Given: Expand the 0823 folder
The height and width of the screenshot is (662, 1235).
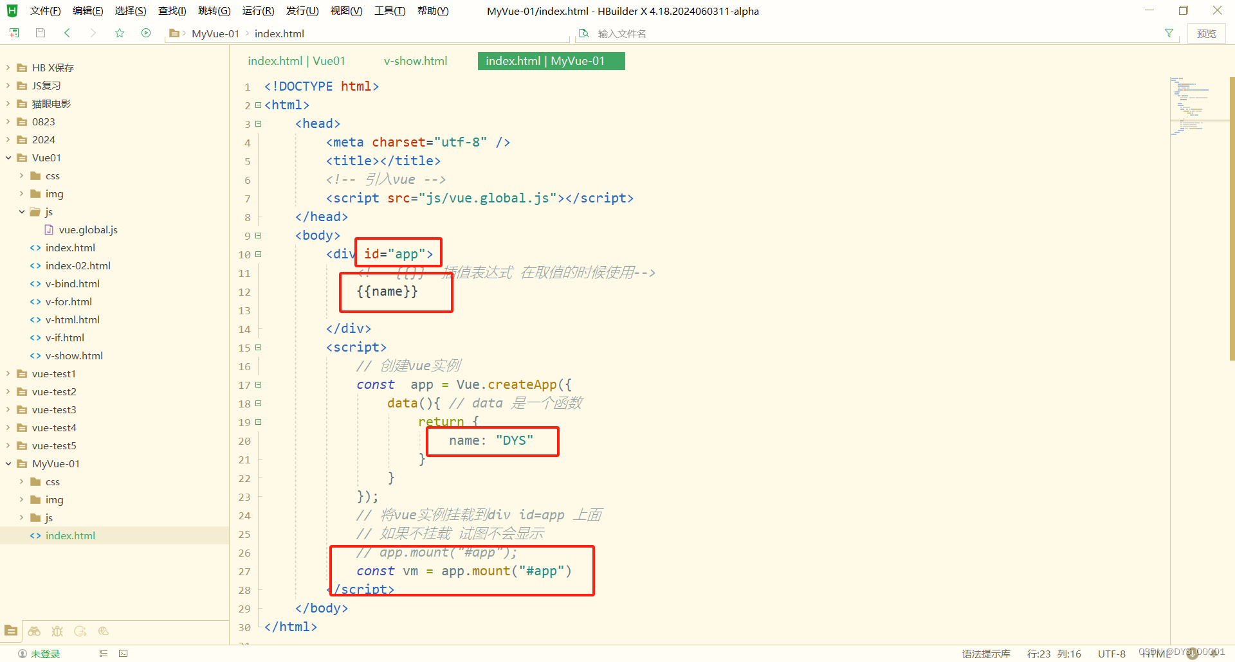Looking at the screenshot, I should pos(8,121).
